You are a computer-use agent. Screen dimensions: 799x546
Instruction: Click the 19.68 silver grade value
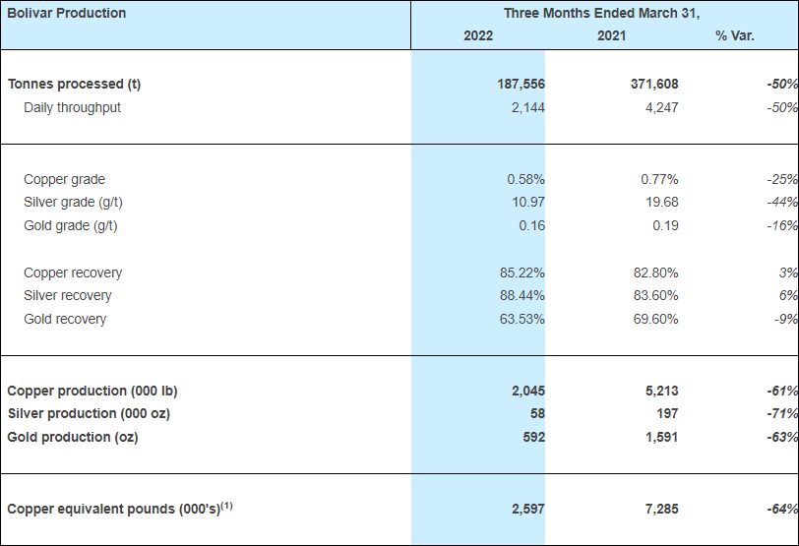click(662, 203)
